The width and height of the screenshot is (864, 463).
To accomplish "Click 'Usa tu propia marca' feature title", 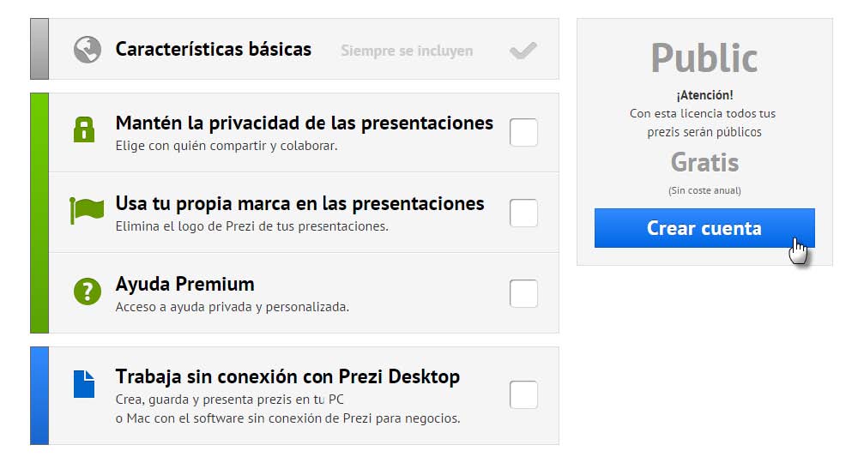I will coord(299,203).
